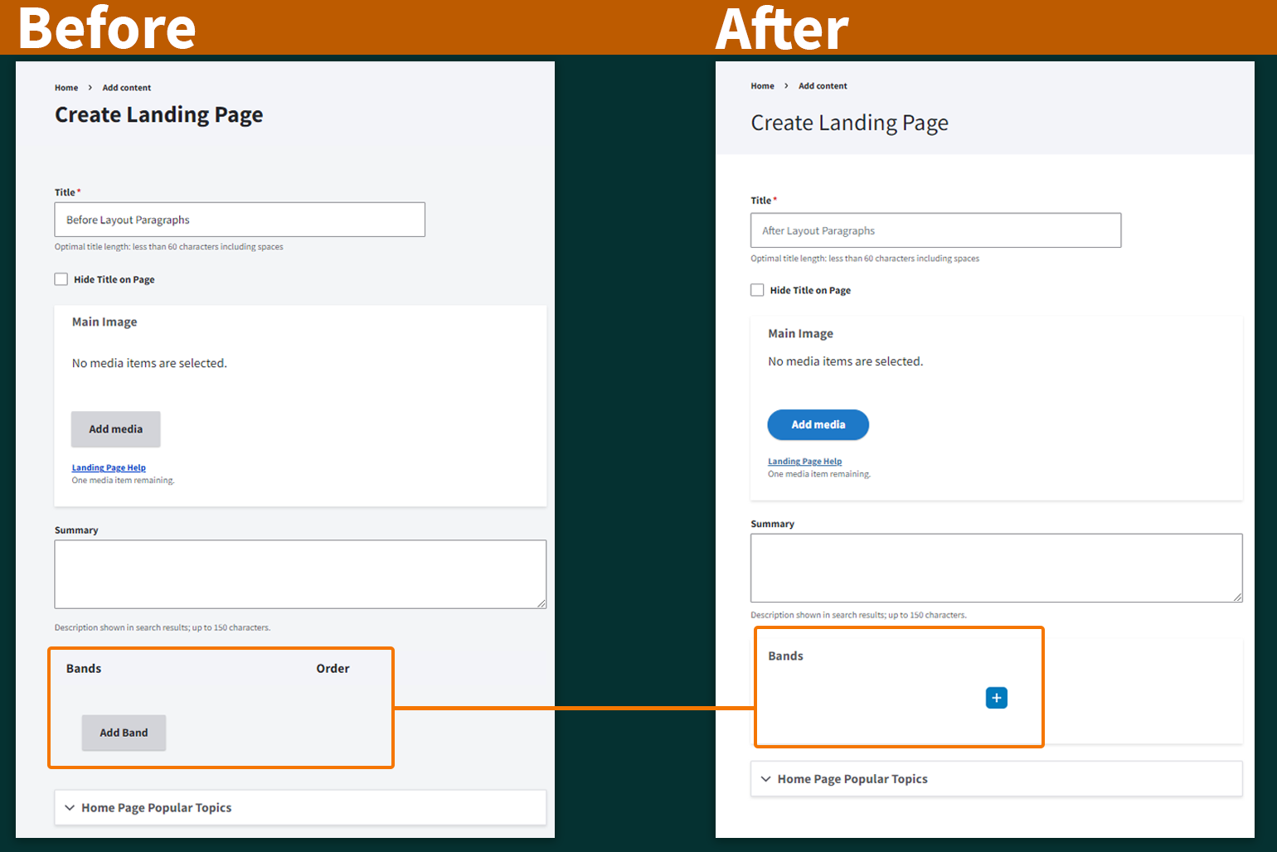Check Hide Title on Page in Before panel
1277x852 pixels.
(x=61, y=279)
